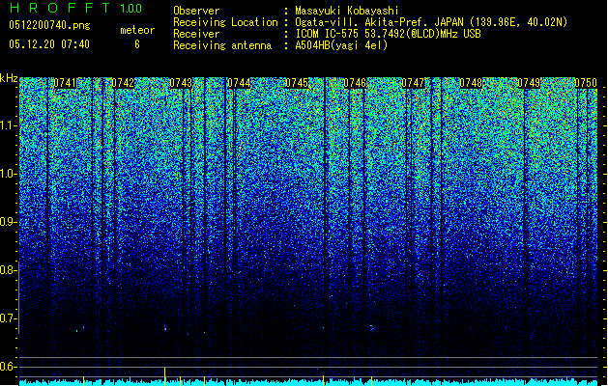Select the ICOM IC-575 receiver description
Screen dimensions: 608x386
click(x=388, y=34)
